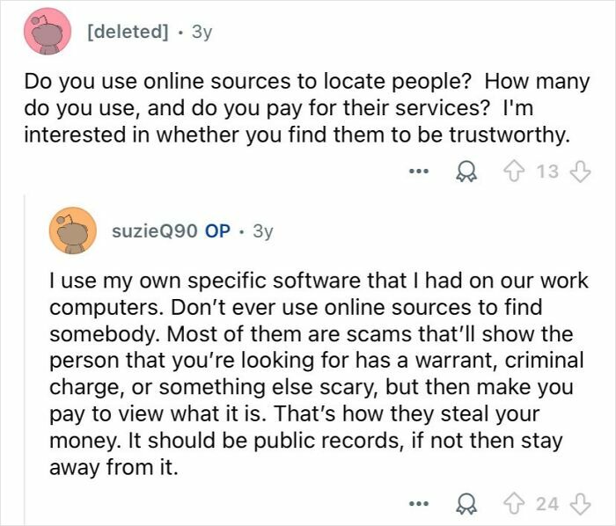
Task: Click the deleted user's question text
Action: [307, 108]
